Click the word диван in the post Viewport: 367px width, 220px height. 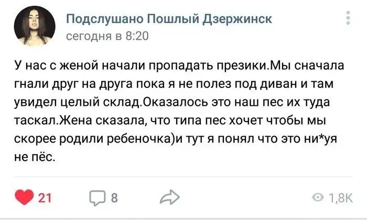click(x=285, y=83)
